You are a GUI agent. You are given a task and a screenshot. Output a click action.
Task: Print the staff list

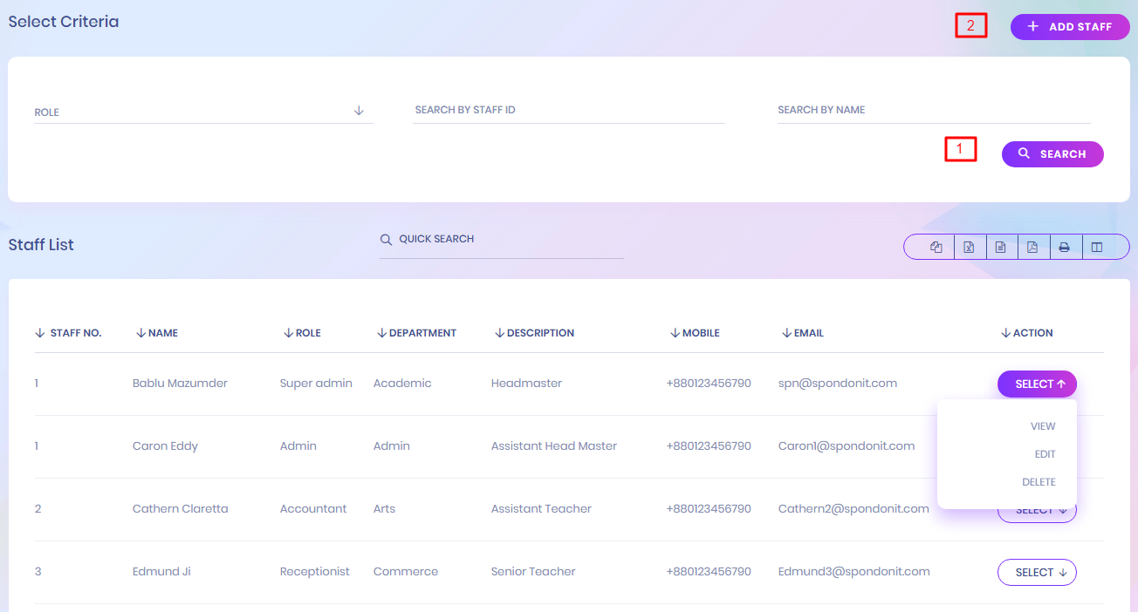tap(1065, 248)
